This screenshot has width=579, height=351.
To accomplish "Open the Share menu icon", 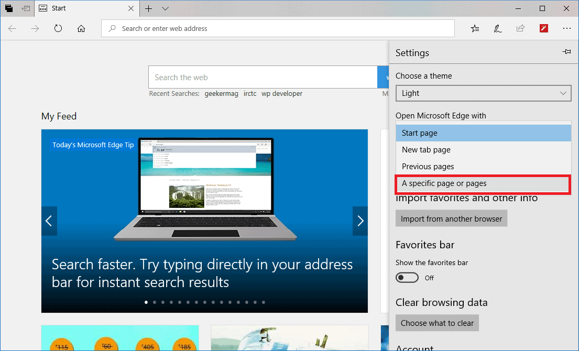I will (x=520, y=28).
